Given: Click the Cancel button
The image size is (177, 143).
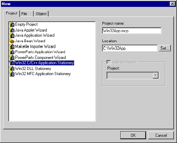Looking at the screenshot, I should tap(161, 135).
